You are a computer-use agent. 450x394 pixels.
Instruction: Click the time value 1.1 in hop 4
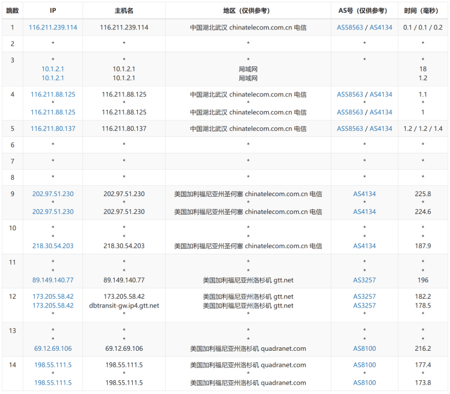pos(423,95)
